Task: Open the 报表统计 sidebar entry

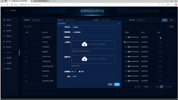Action: coord(9,69)
